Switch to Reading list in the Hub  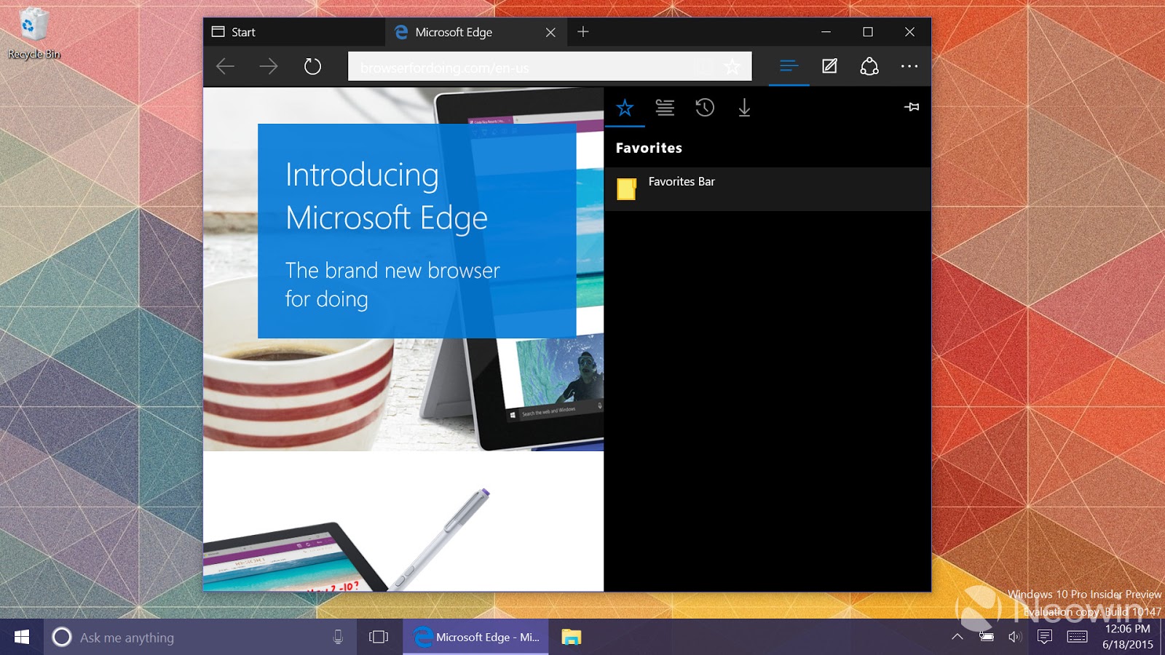[x=665, y=108]
